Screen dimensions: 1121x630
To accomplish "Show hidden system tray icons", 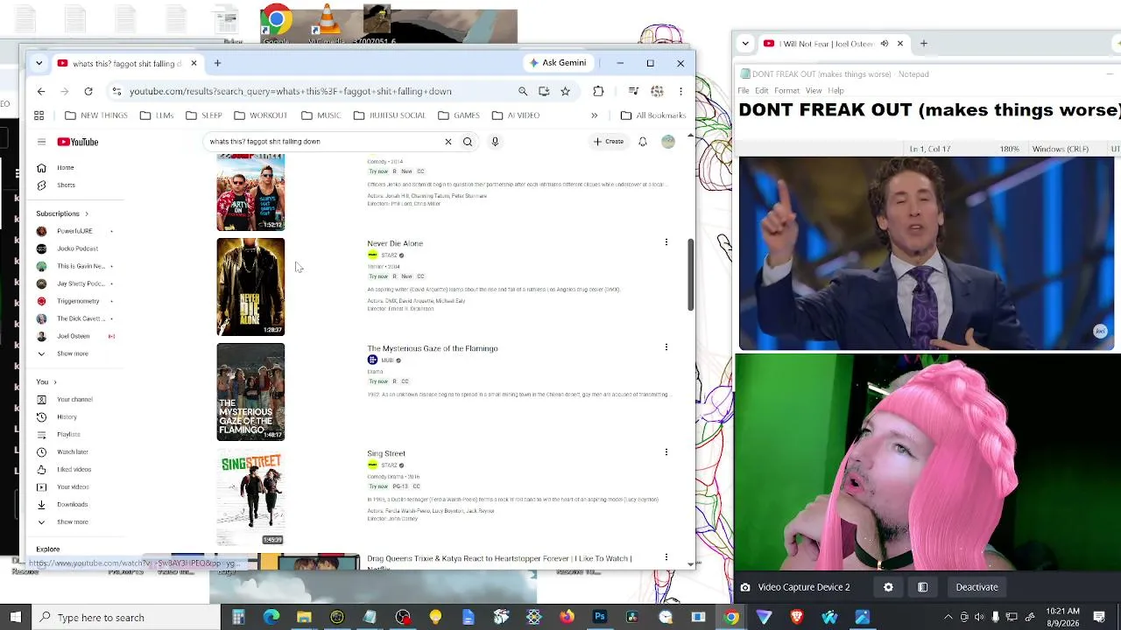I will 948,618.
